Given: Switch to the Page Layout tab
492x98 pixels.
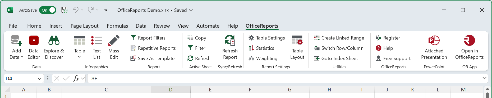Looking at the screenshot, I should click(x=85, y=26).
